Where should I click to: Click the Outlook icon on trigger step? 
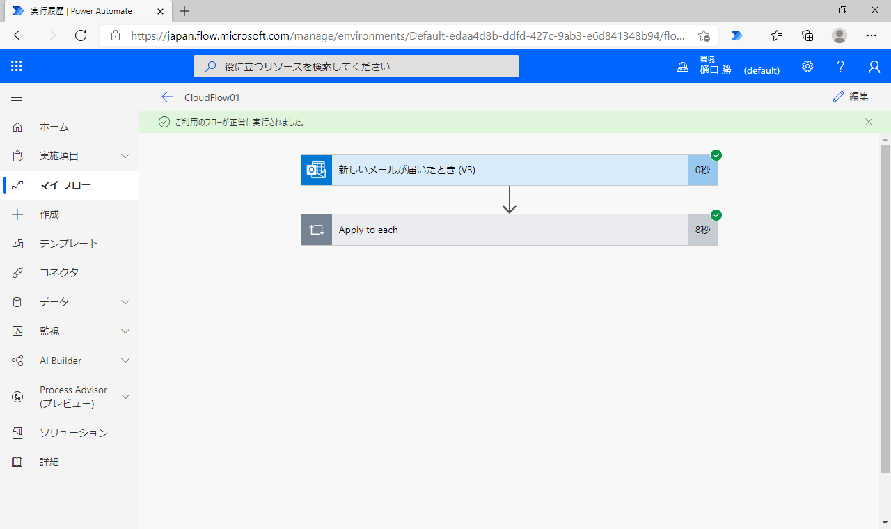(317, 170)
